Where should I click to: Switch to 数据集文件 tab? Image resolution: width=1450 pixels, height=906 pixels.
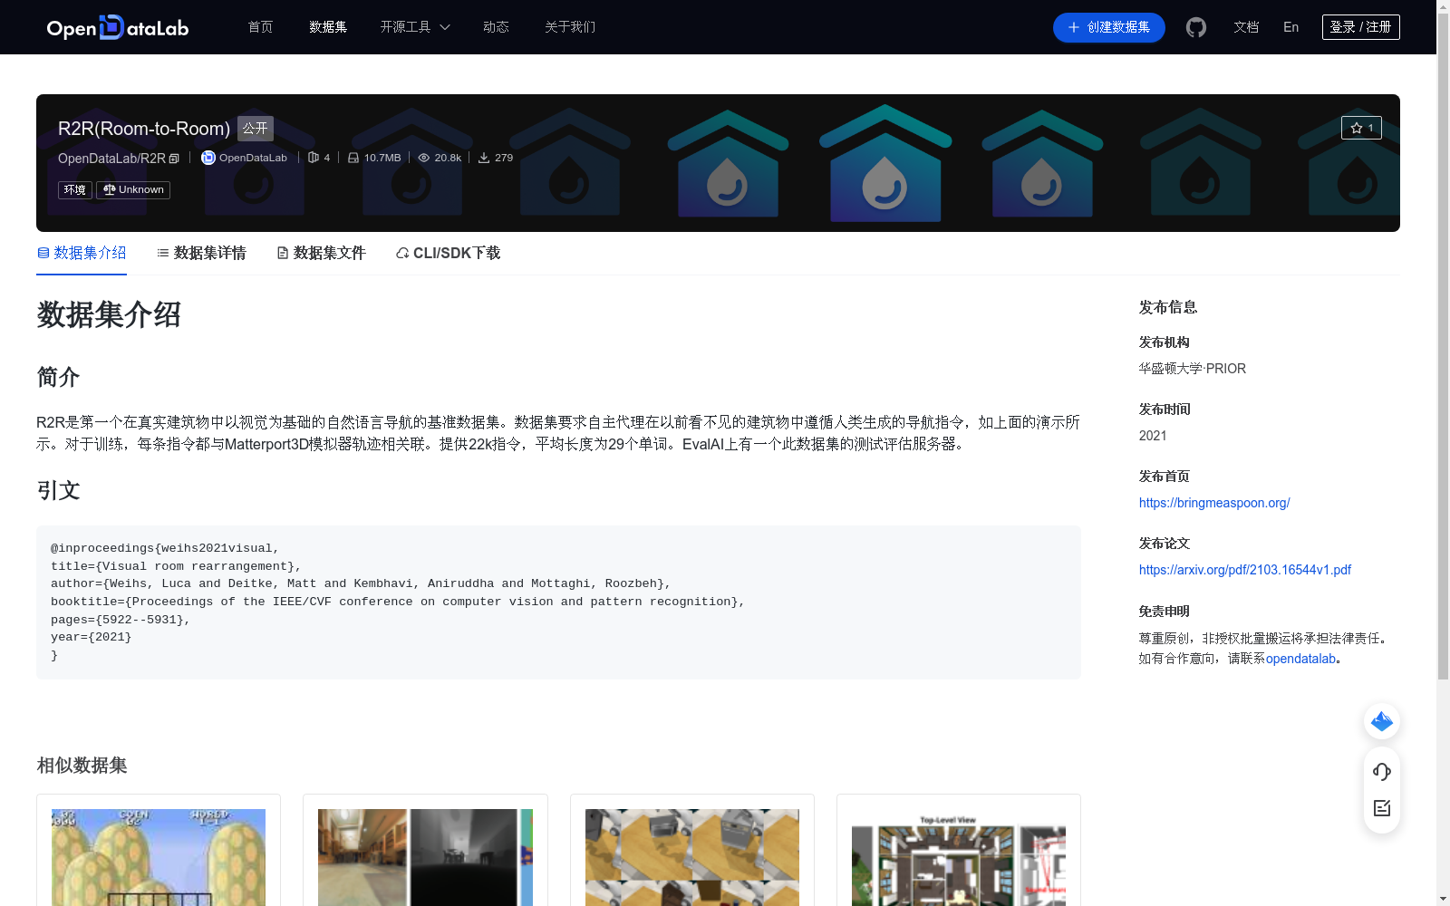pos(321,253)
